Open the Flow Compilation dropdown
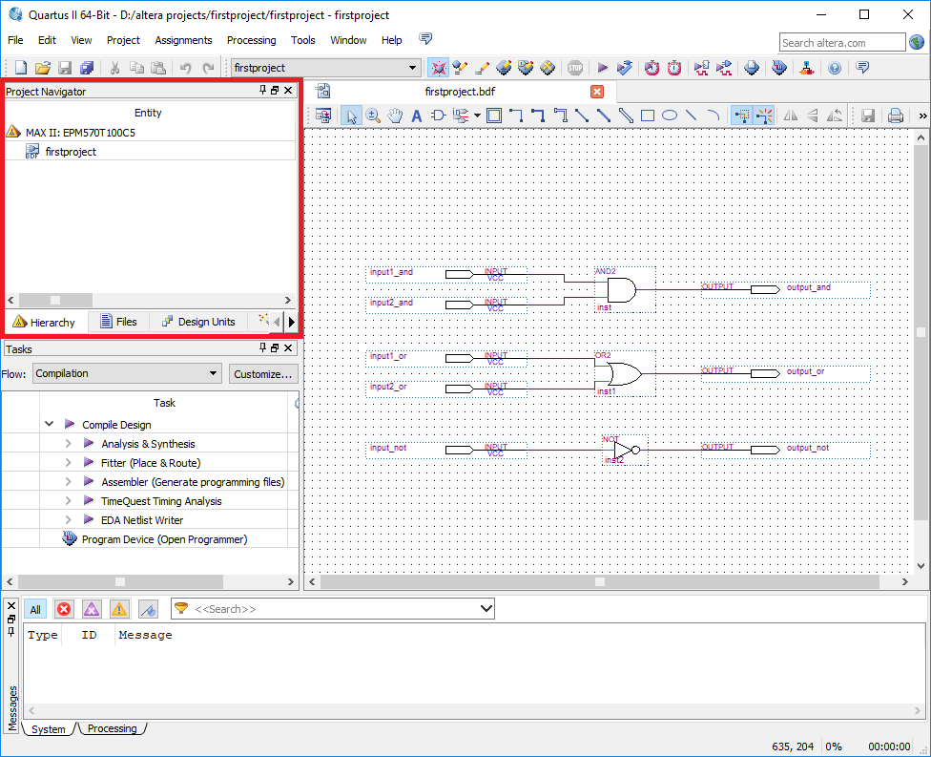Screen dimensions: 931x757 [x=127, y=374]
